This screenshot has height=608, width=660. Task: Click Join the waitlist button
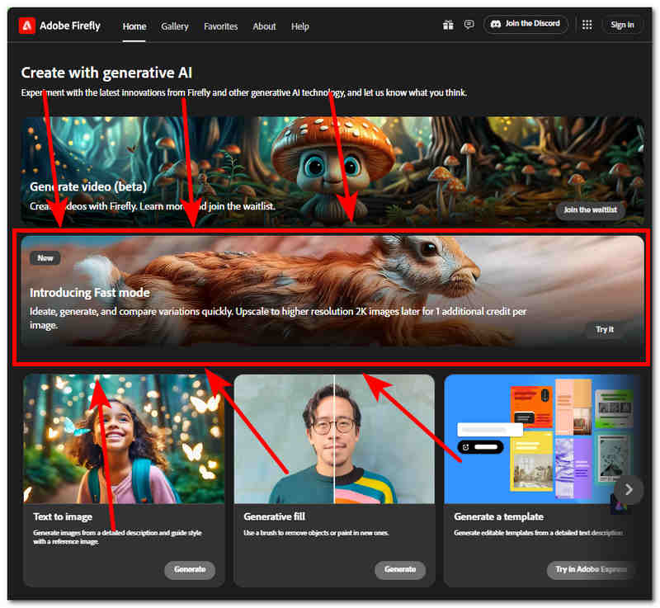pos(590,210)
